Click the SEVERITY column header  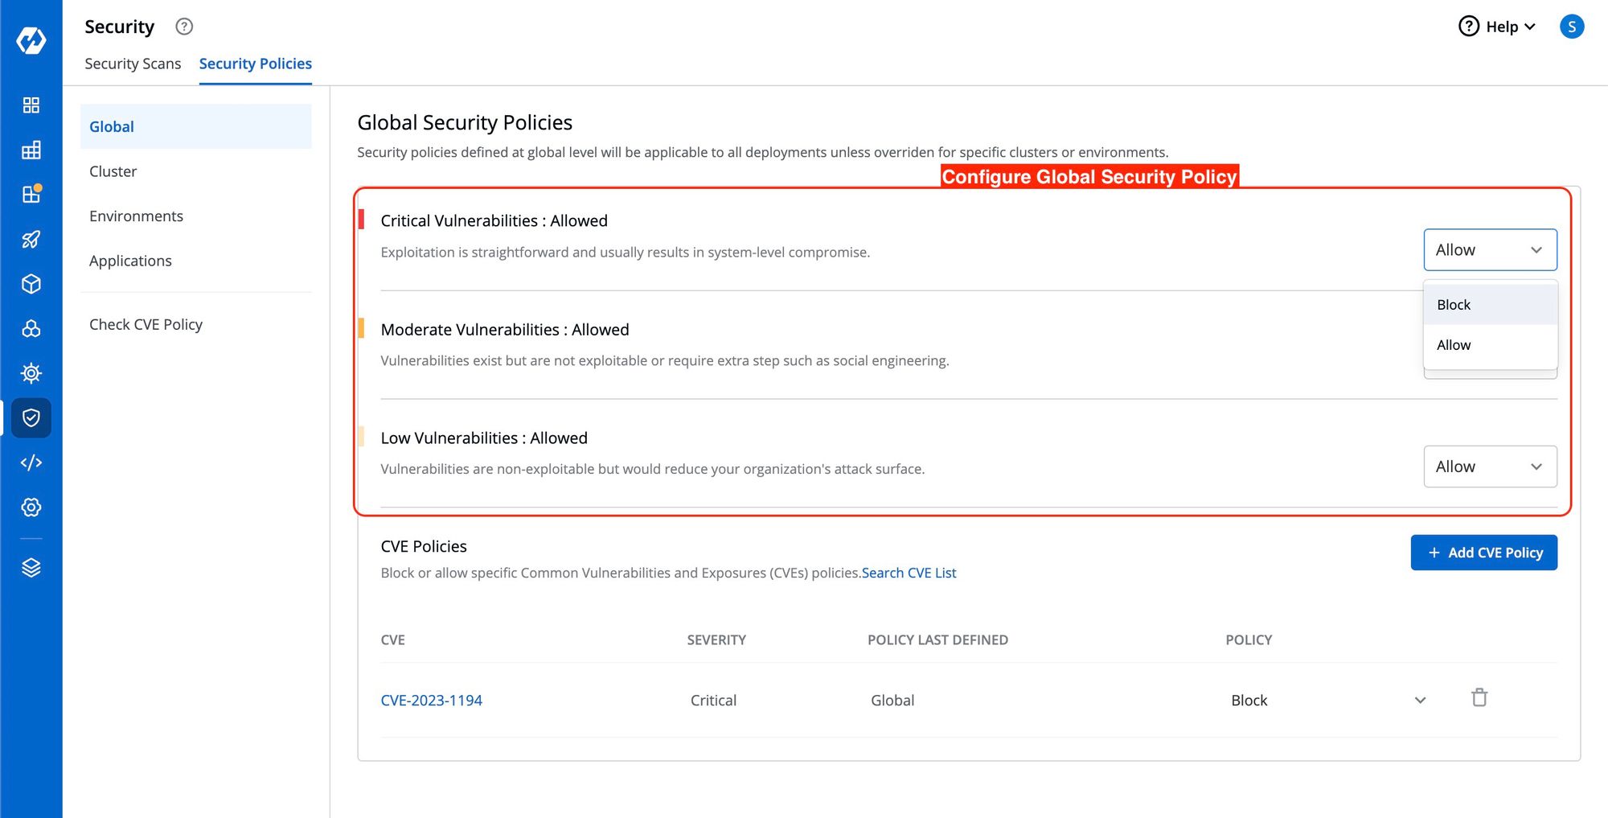tap(716, 640)
